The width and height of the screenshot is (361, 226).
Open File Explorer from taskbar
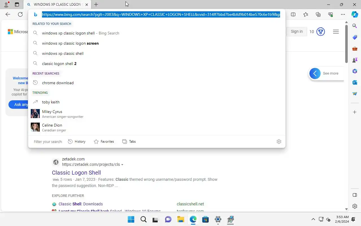click(x=180, y=220)
